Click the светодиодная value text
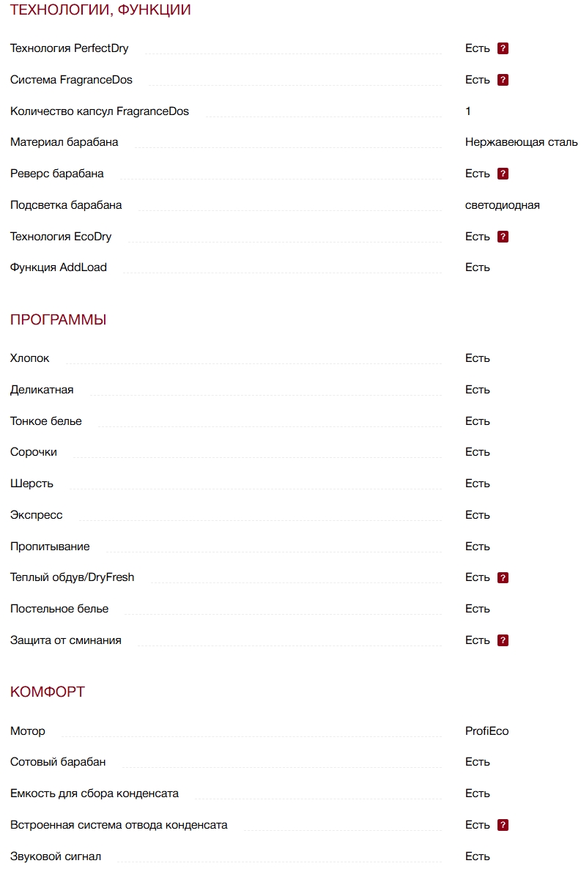 click(x=502, y=205)
